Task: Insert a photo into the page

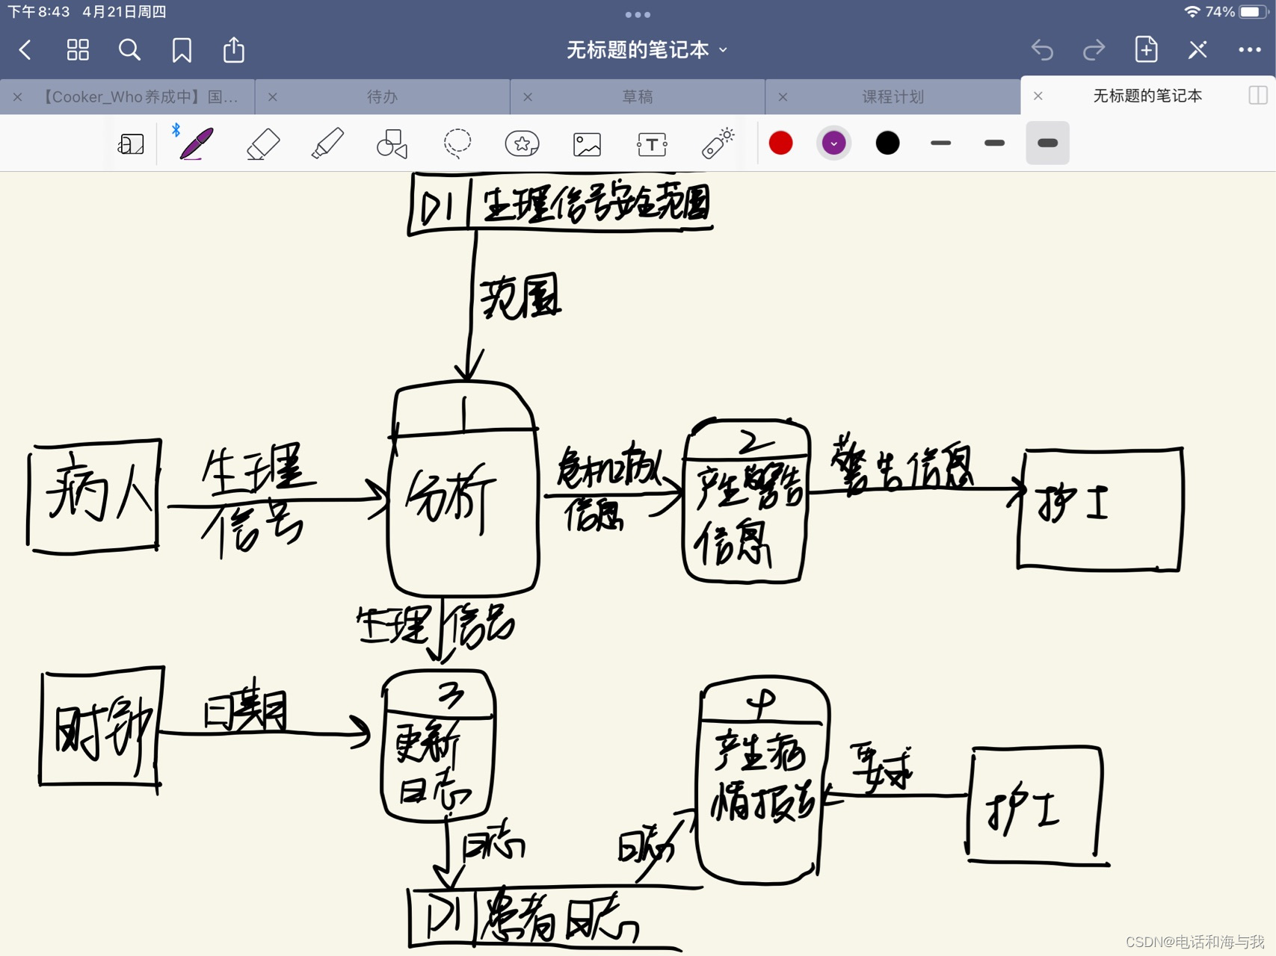Action: 588,143
